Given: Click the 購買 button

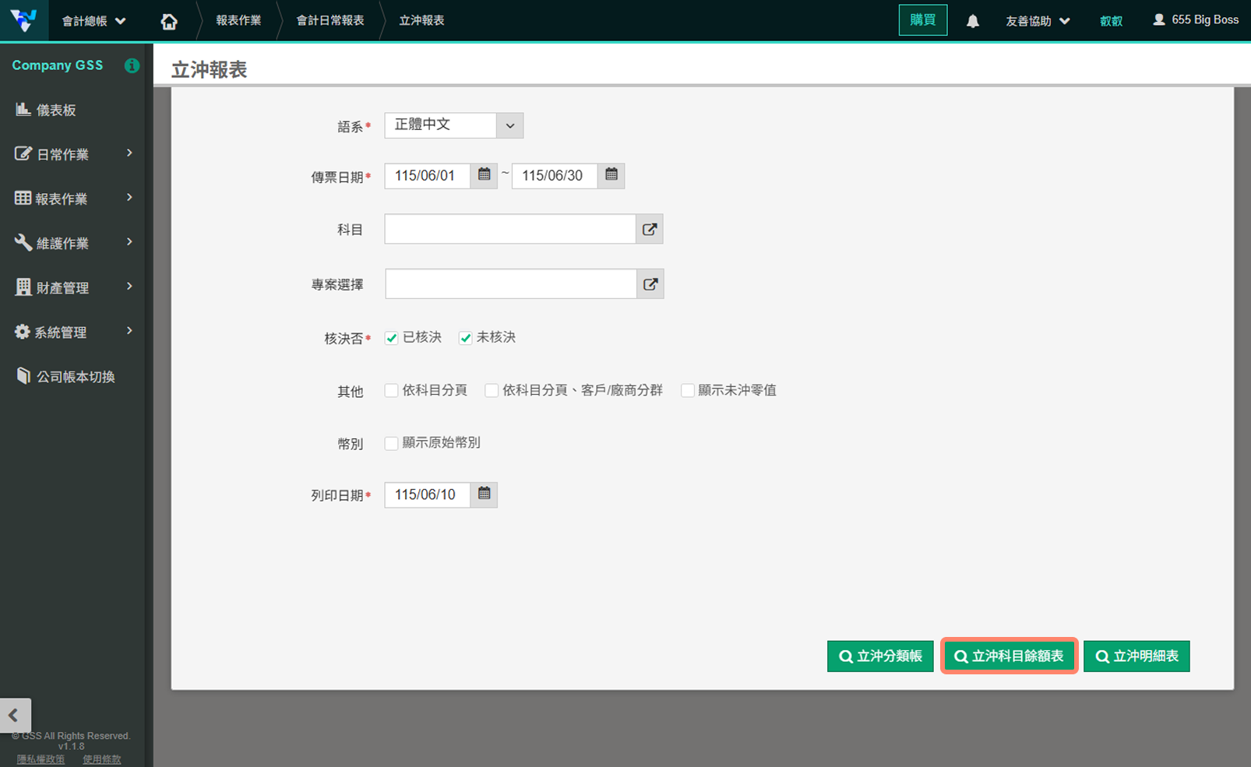Looking at the screenshot, I should tap(923, 20).
